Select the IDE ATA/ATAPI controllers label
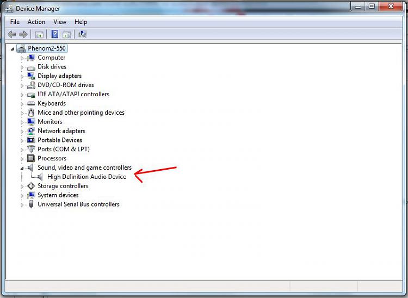The width and height of the screenshot is (408, 298). click(73, 94)
